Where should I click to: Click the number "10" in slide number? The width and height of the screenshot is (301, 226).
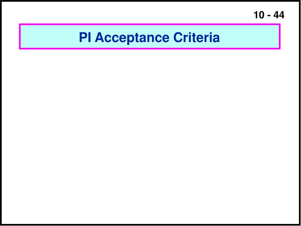coord(259,15)
